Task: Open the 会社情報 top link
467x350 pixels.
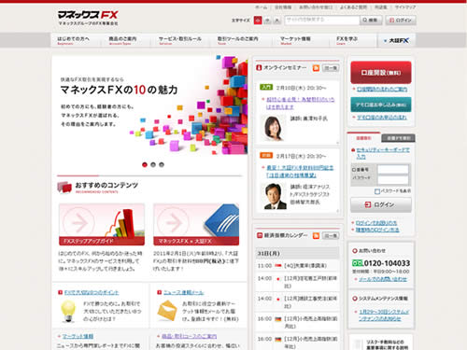Action: [283, 7]
